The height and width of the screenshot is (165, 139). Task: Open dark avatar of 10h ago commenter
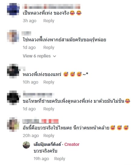(x=13, y=71)
